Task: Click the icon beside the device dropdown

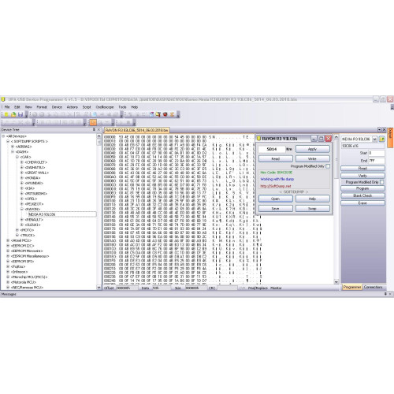Action: click(381, 139)
